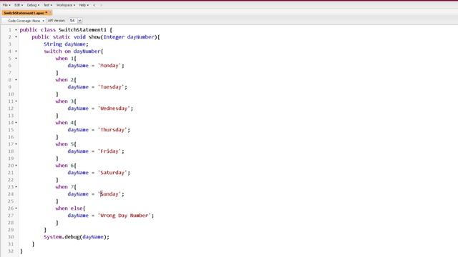
Task: Click 'when 4' on line 14
Action: 64,123
